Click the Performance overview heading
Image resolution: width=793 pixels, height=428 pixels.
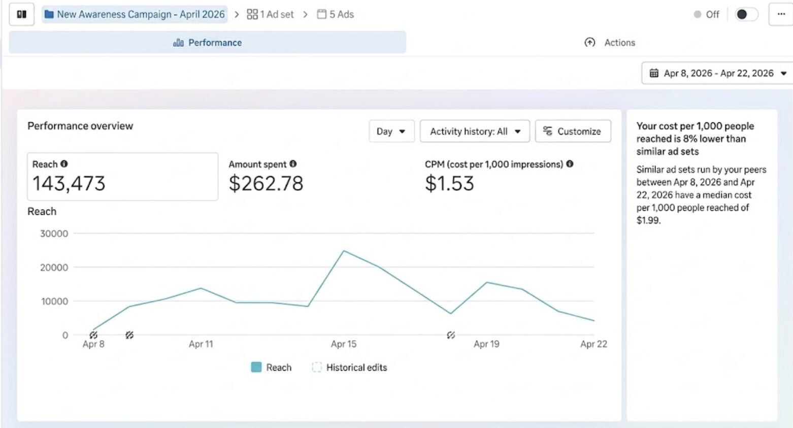tap(80, 126)
